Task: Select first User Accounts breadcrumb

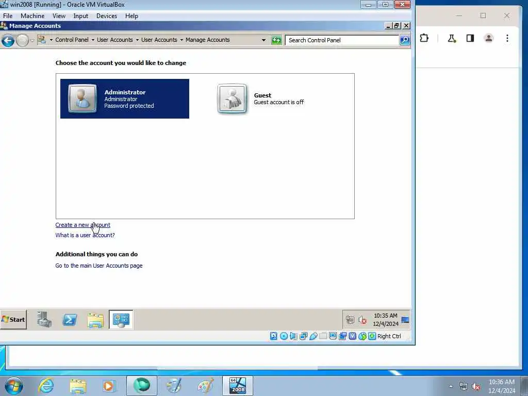Action: click(115, 40)
